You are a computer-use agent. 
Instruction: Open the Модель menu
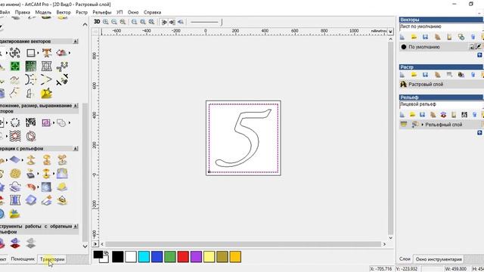[43, 12]
